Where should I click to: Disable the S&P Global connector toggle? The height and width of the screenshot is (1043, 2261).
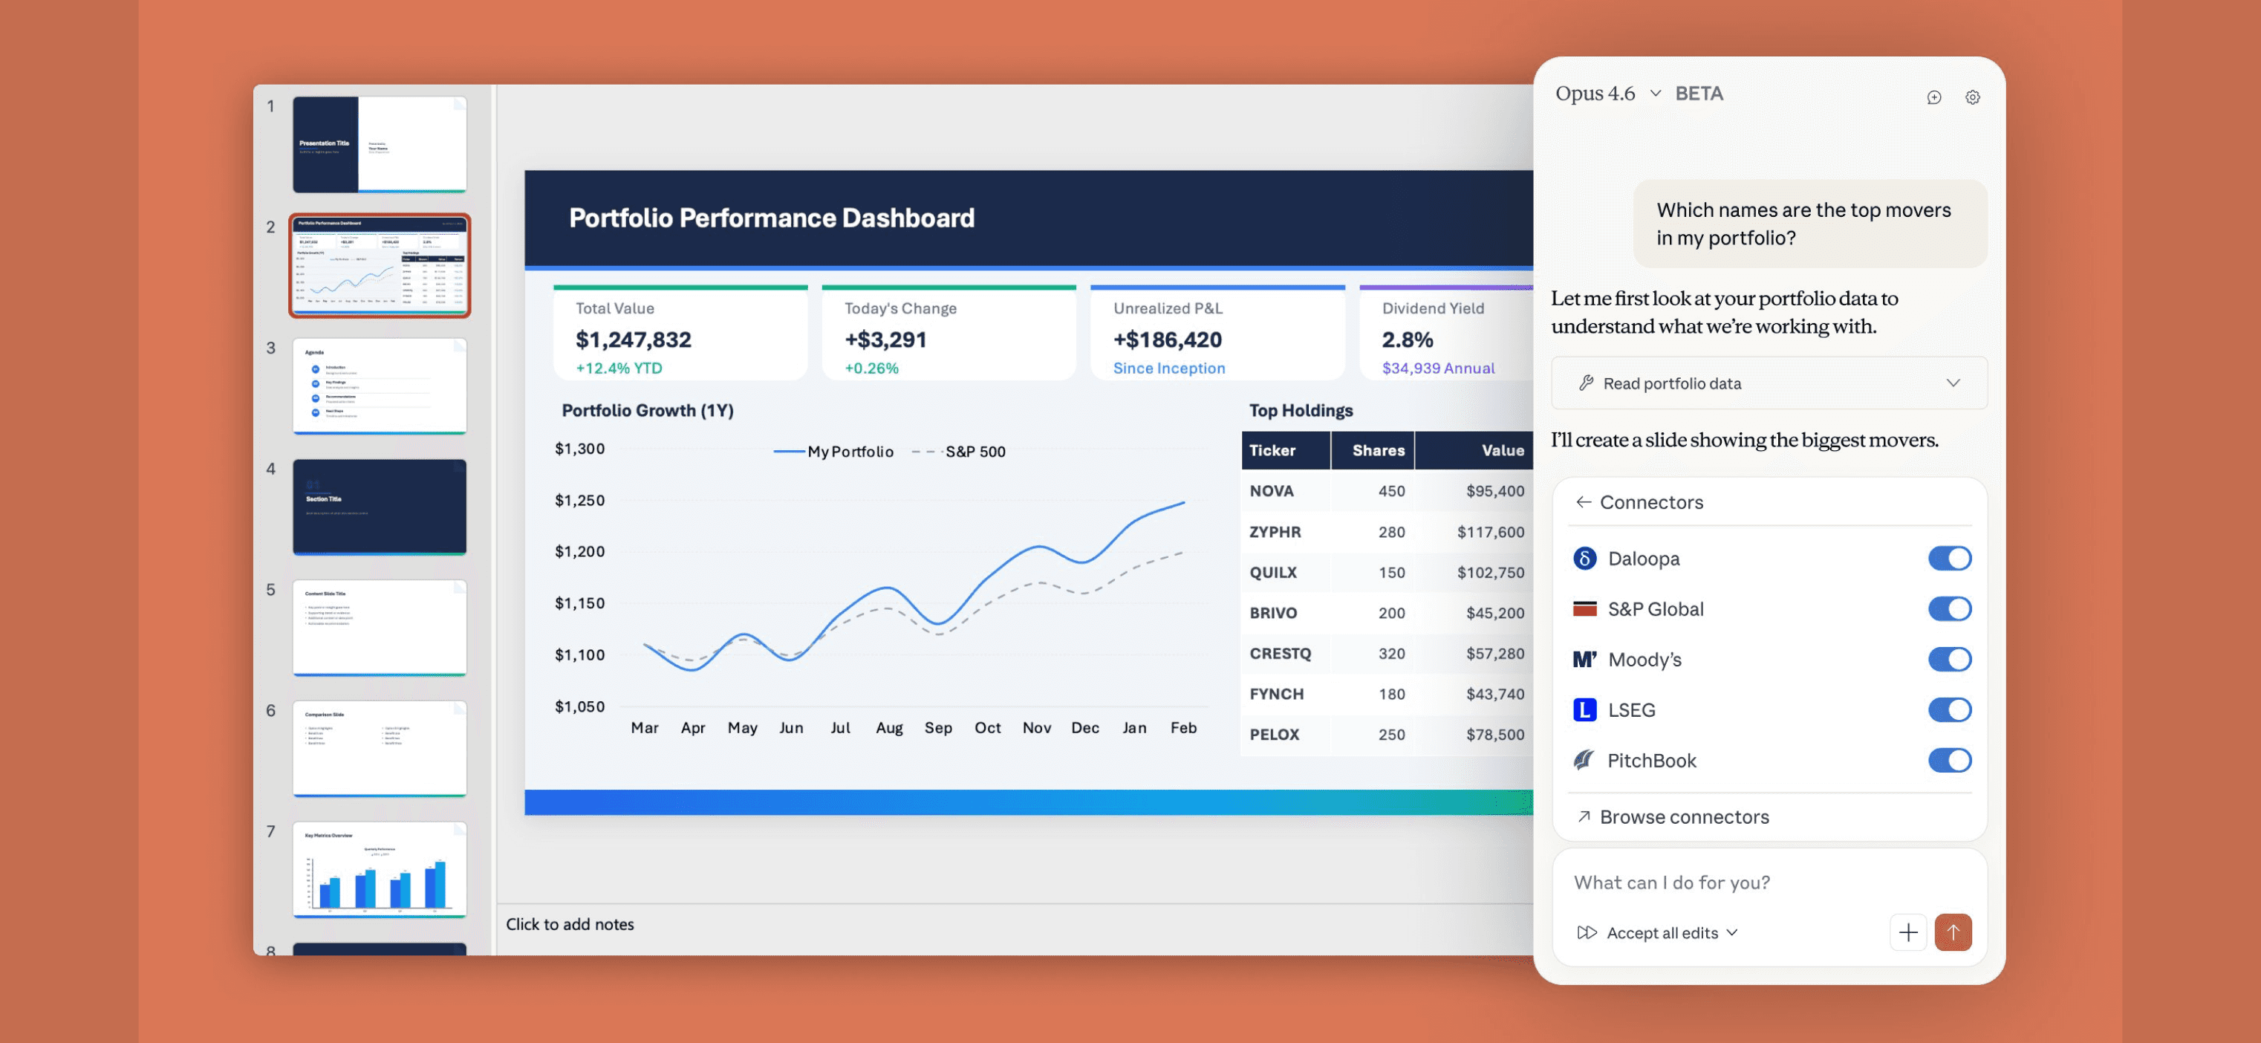tap(1950, 608)
